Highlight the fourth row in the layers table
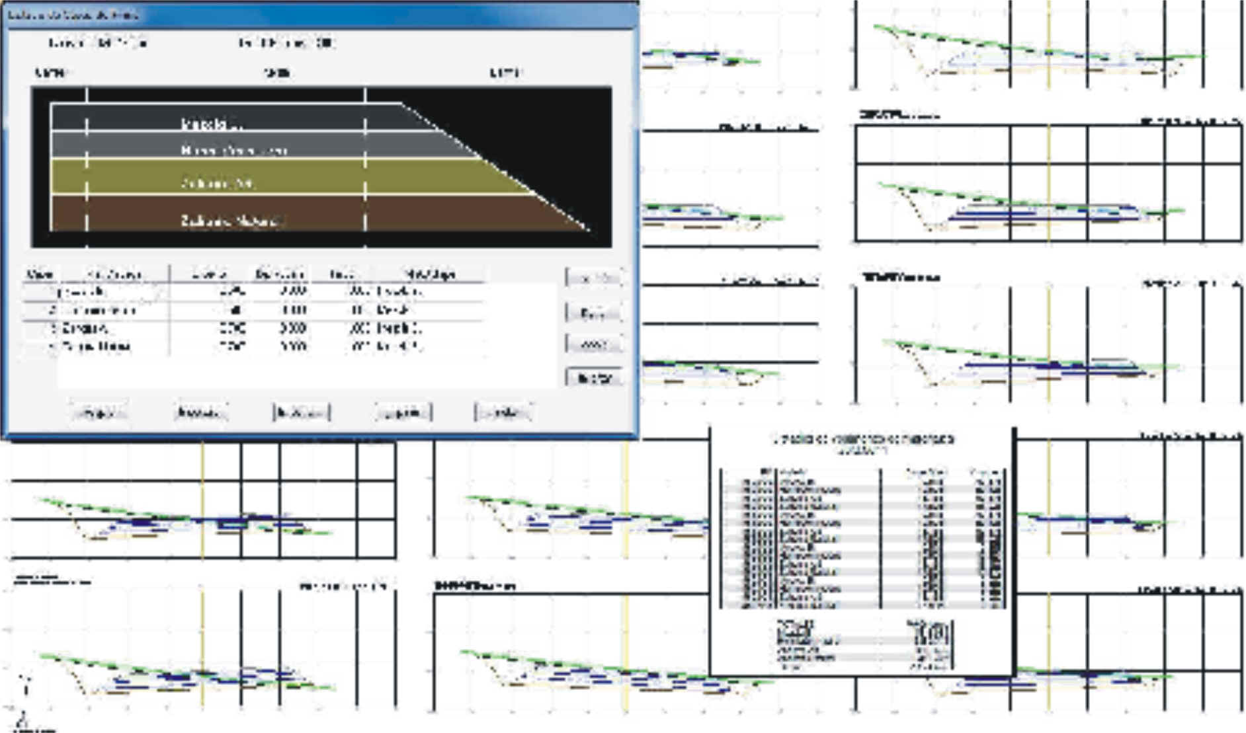 coord(251,346)
